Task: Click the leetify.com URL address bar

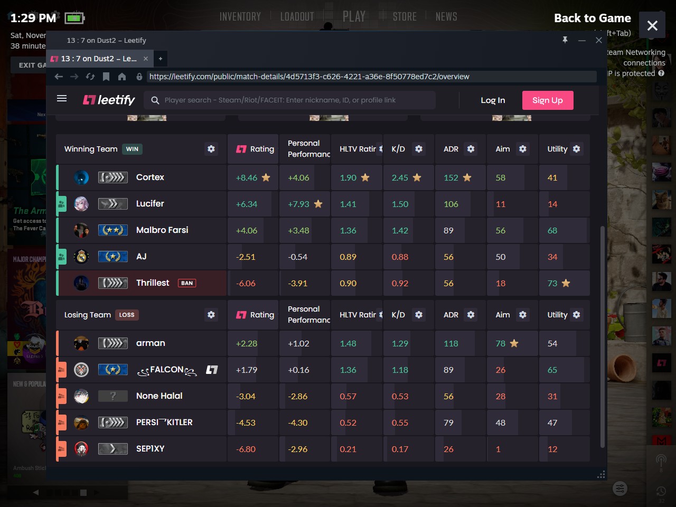Action: [x=372, y=77]
